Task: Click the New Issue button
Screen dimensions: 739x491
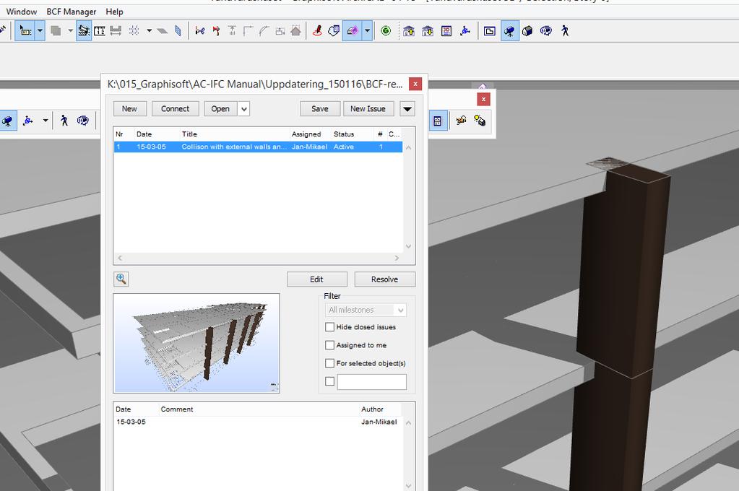Action: point(368,109)
